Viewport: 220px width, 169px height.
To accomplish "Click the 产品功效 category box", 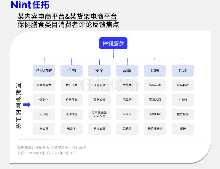I will click(44, 71).
